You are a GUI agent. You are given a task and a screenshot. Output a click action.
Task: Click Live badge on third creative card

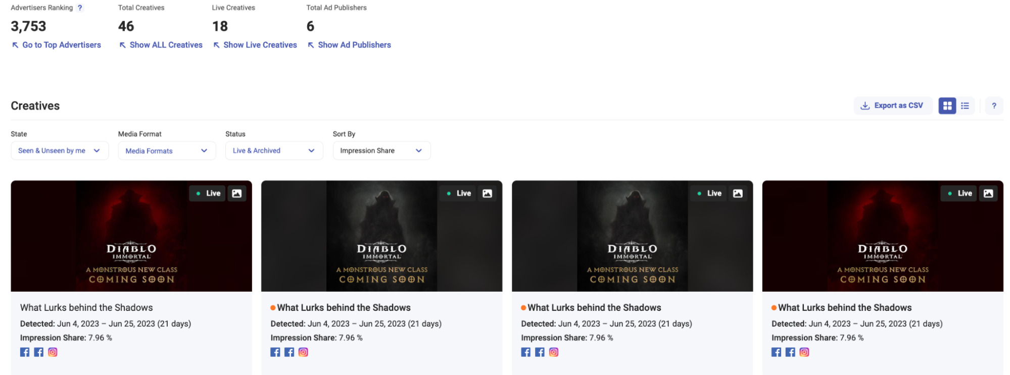click(x=708, y=193)
